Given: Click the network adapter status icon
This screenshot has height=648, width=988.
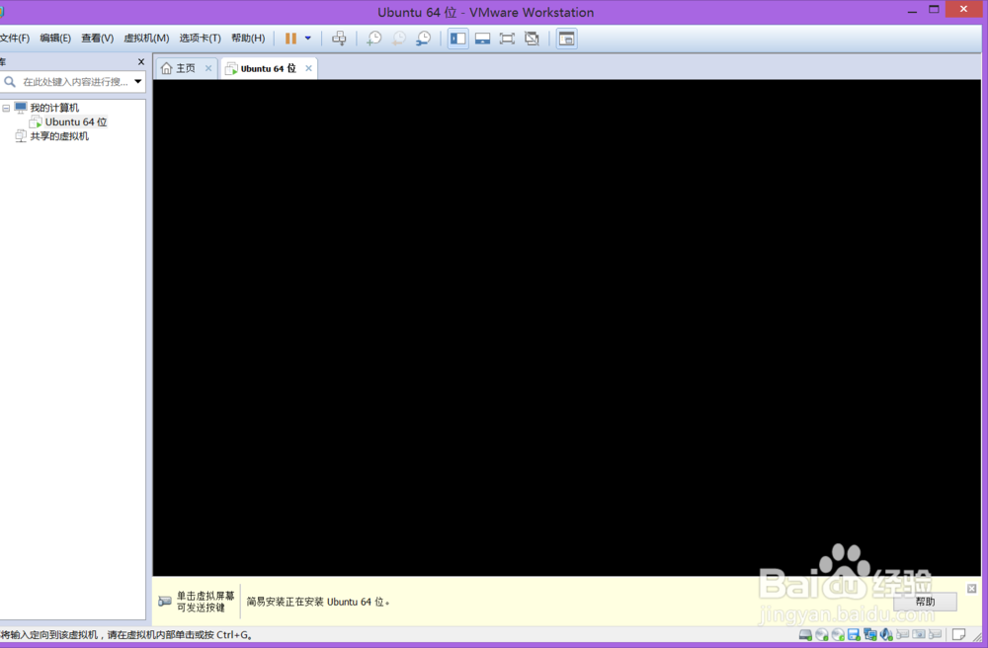Looking at the screenshot, I should [870, 635].
